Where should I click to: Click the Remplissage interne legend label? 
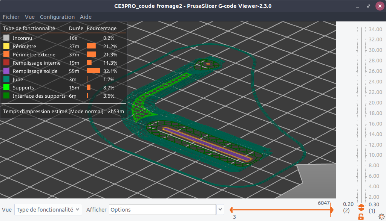(37, 63)
